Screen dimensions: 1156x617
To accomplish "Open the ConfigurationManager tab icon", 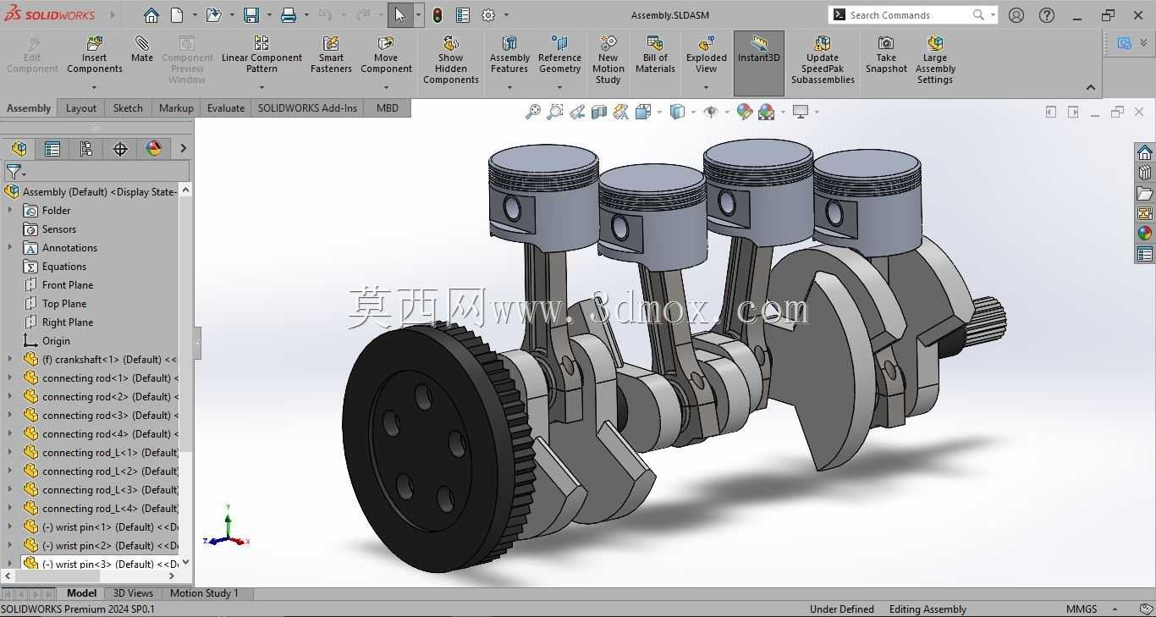I will pyautogui.click(x=86, y=149).
